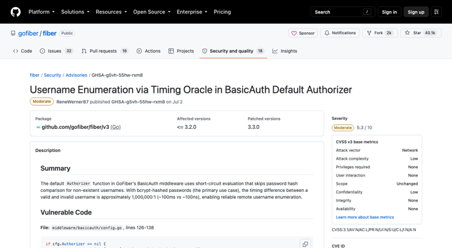Click the Public repository label
The image size is (452, 248).
(67, 33)
